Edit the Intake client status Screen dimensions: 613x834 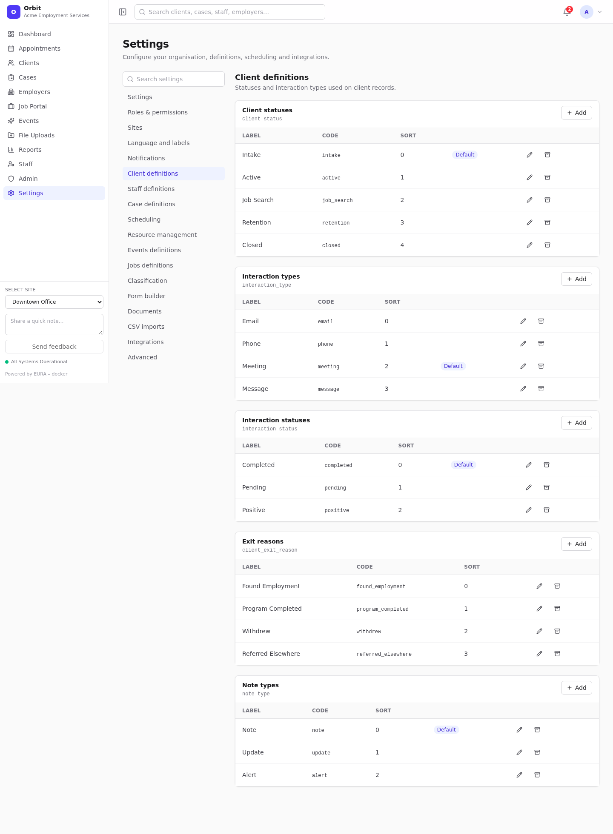pos(530,155)
